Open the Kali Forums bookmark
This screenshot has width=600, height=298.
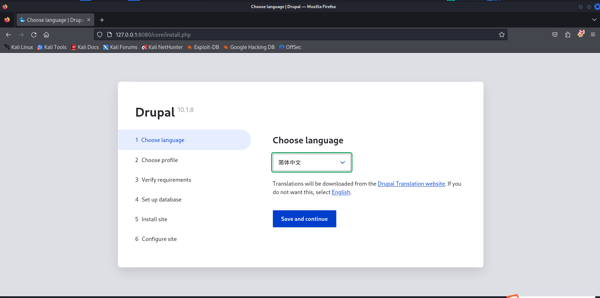coord(120,47)
